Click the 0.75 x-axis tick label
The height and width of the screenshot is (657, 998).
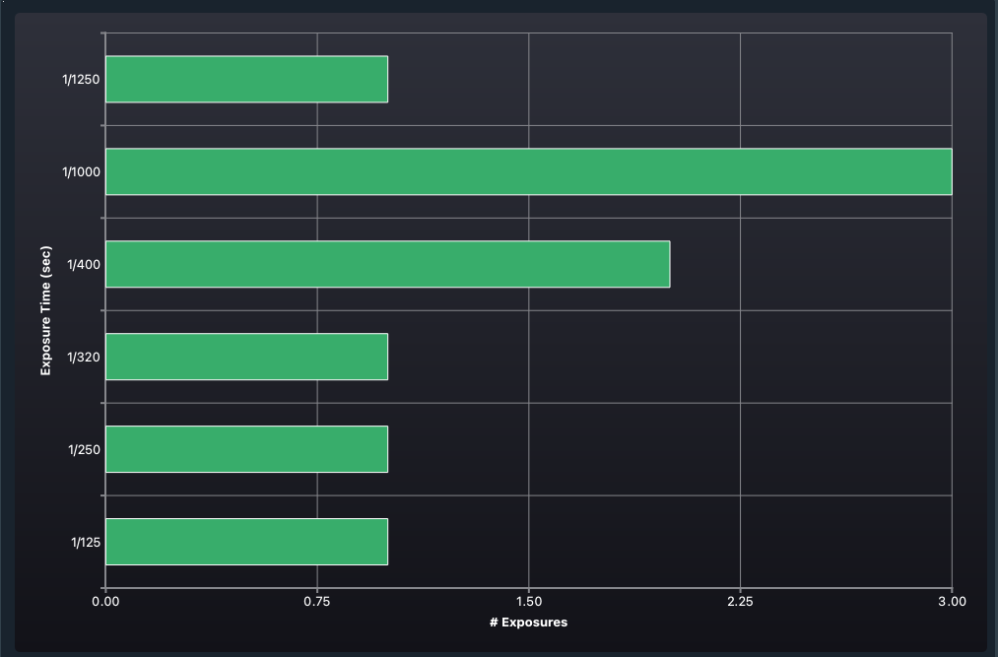(317, 601)
